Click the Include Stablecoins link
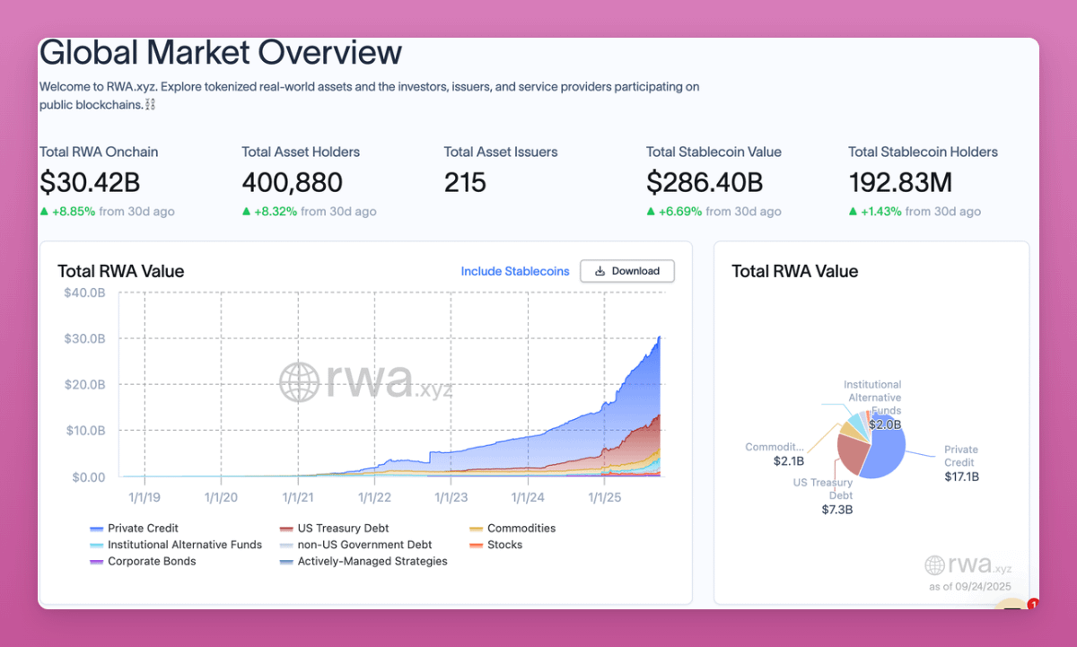The width and height of the screenshot is (1077, 647). (x=514, y=271)
